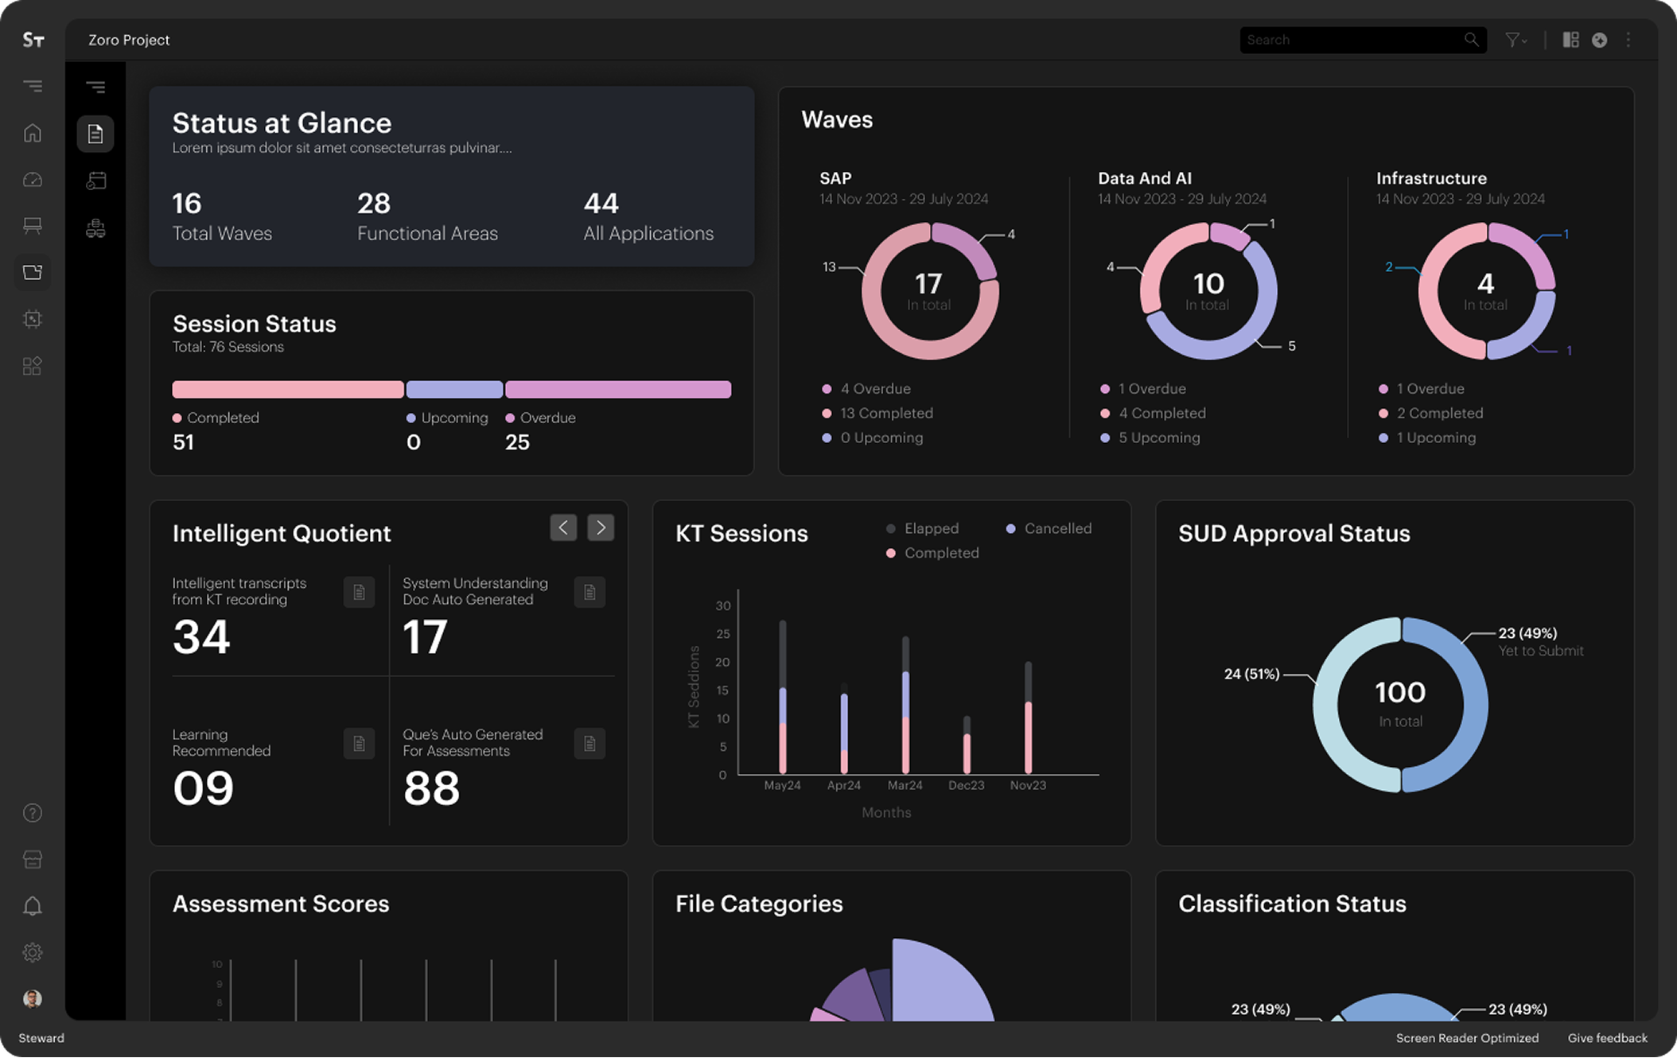Open document icon for Que's Auto Generated
This screenshot has width=1677, height=1058.
[x=589, y=743]
